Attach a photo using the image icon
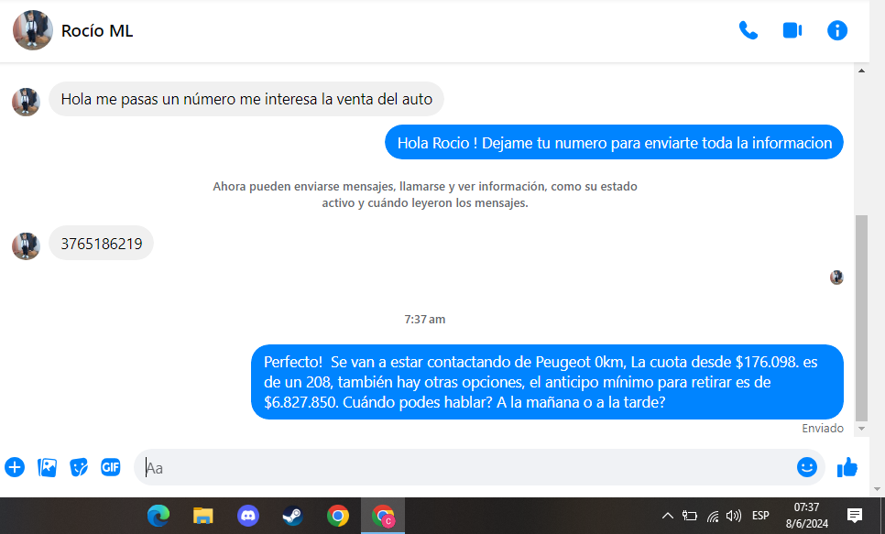 coord(47,467)
